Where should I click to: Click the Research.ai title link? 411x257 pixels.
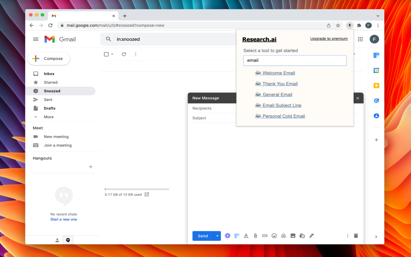(259, 40)
